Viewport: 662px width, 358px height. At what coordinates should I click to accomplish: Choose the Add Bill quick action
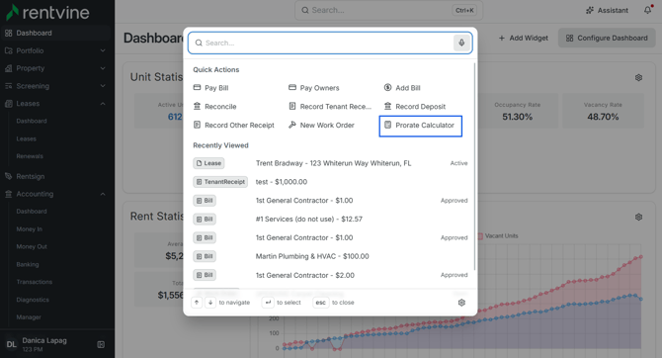click(402, 88)
